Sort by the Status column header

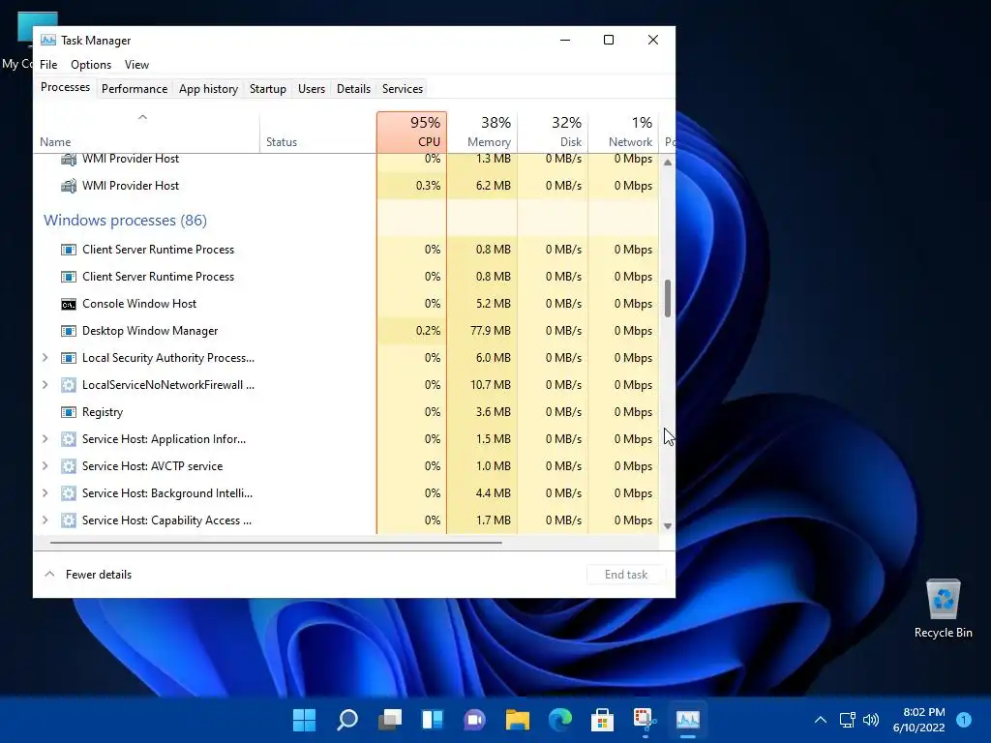point(317,132)
